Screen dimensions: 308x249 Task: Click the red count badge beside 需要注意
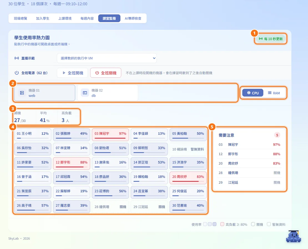click(277, 135)
